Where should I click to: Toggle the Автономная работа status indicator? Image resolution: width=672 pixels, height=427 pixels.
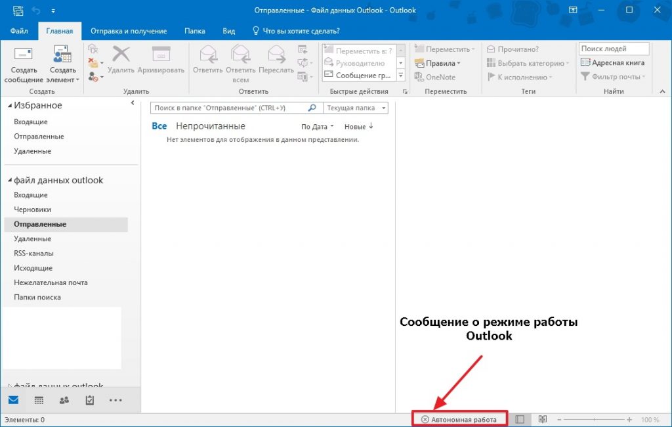click(x=459, y=419)
